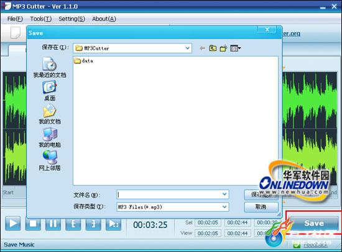Open the Setting(S) menu
Image resolution: width=342 pixels, height=252 pixels.
72,19
